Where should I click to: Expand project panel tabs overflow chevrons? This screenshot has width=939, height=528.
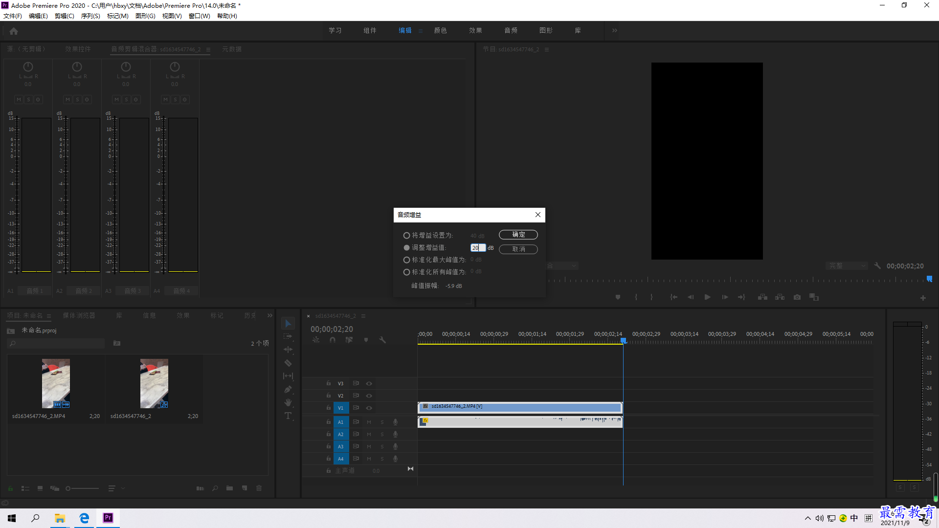pos(270,316)
